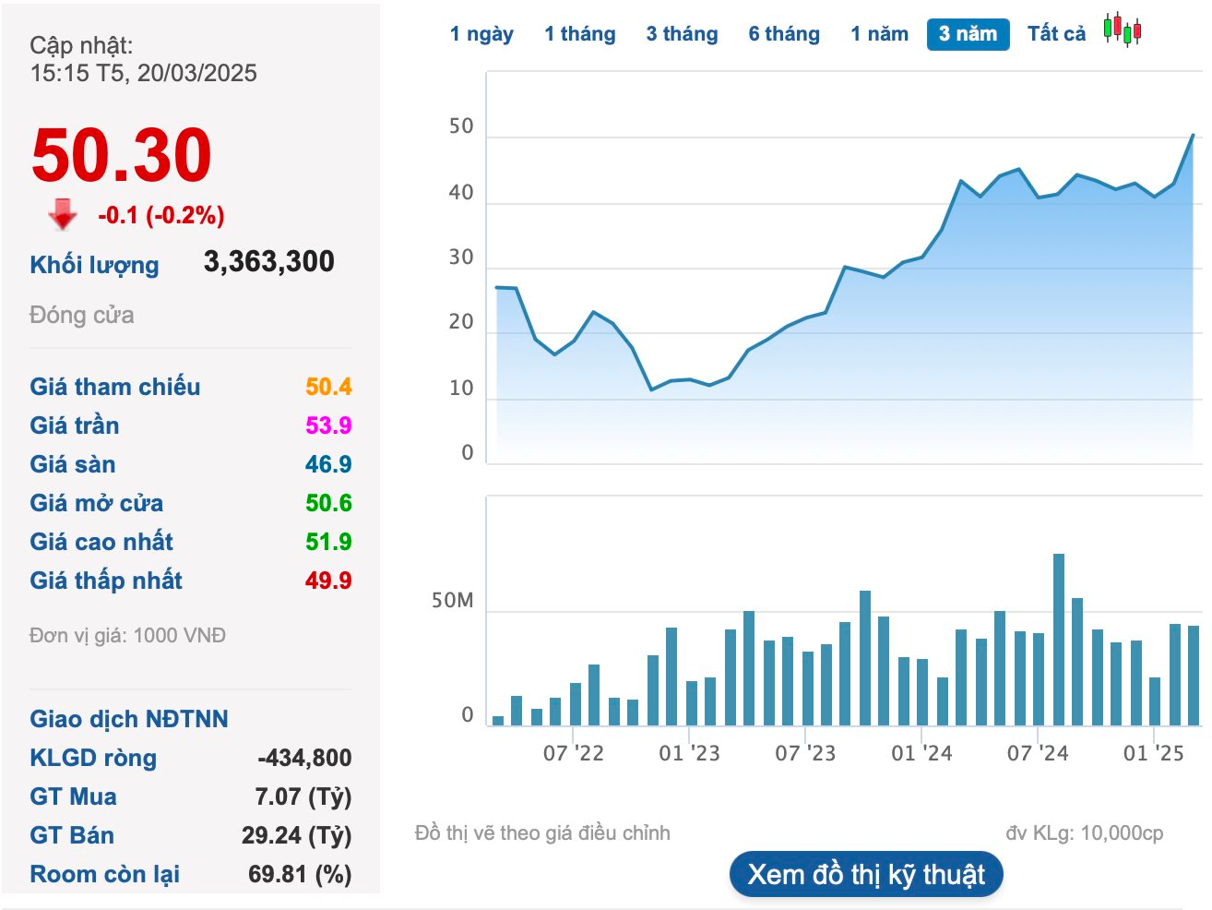The height and width of the screenshot is (910, 1212).
Task: Click the "Giá tham chiếu" label
Action: 115,387
